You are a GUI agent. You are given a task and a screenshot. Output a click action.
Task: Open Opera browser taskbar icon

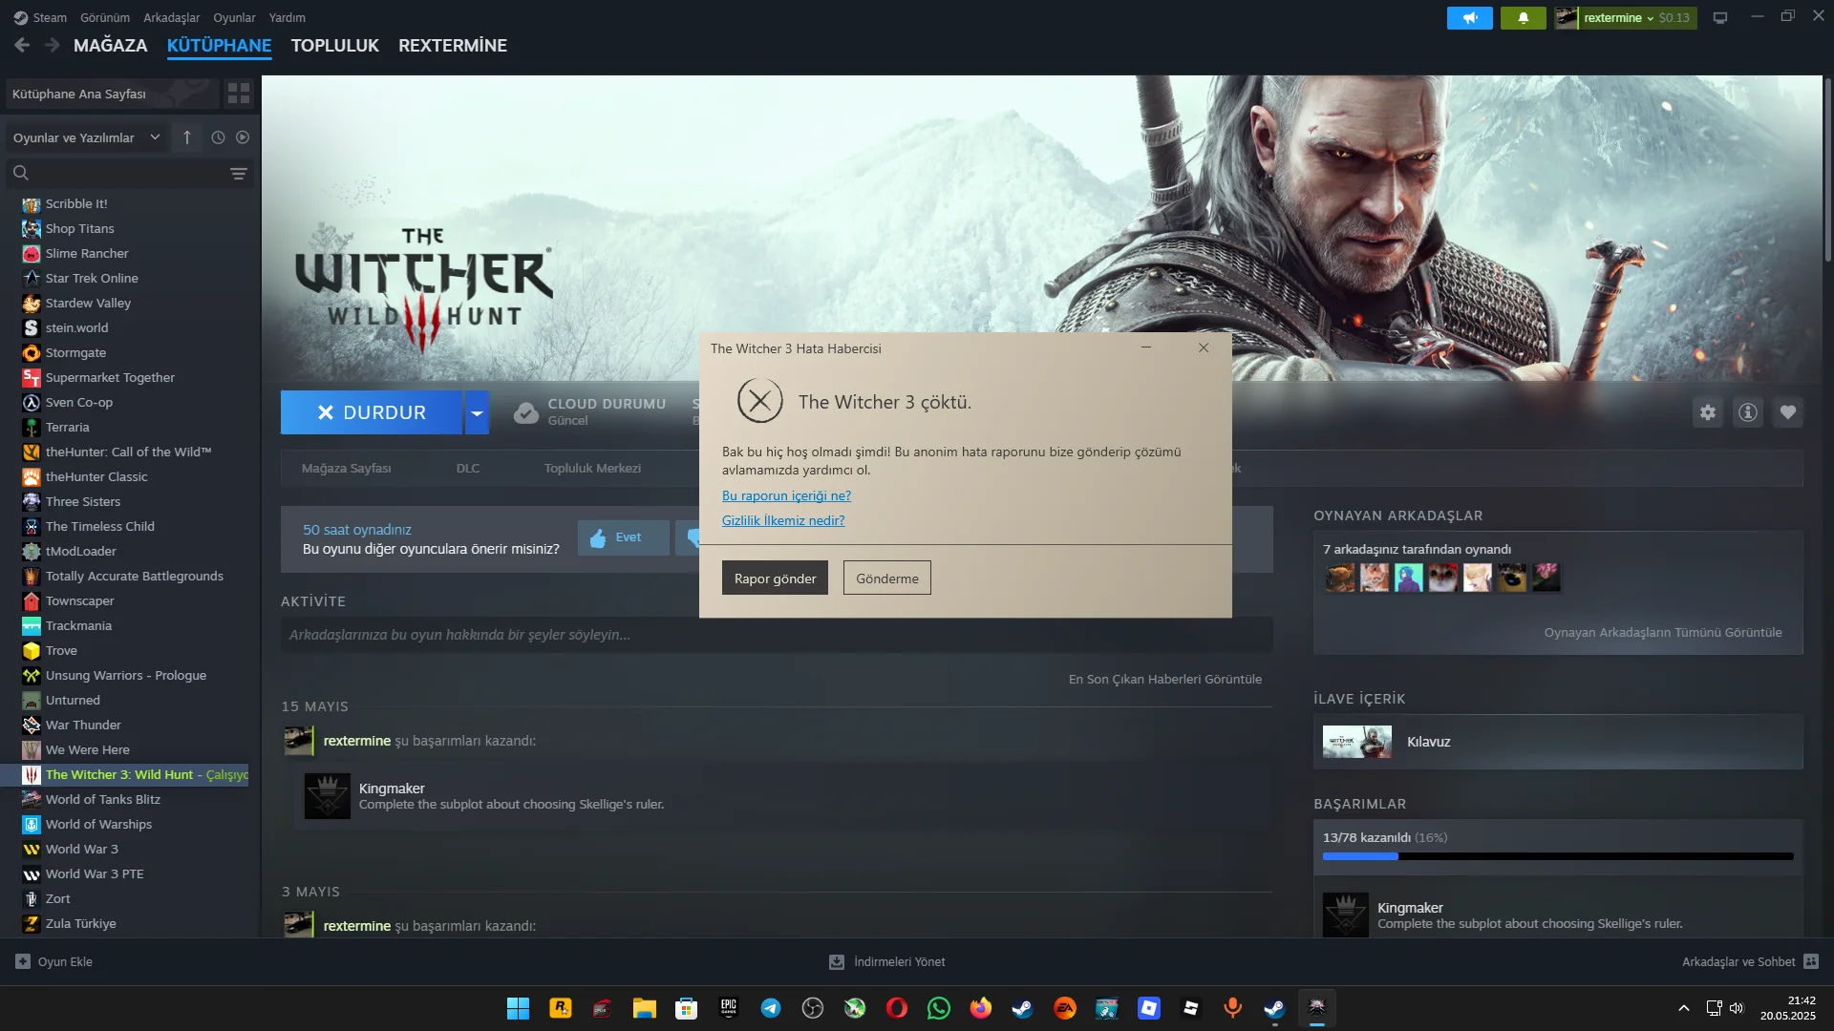897,1008
